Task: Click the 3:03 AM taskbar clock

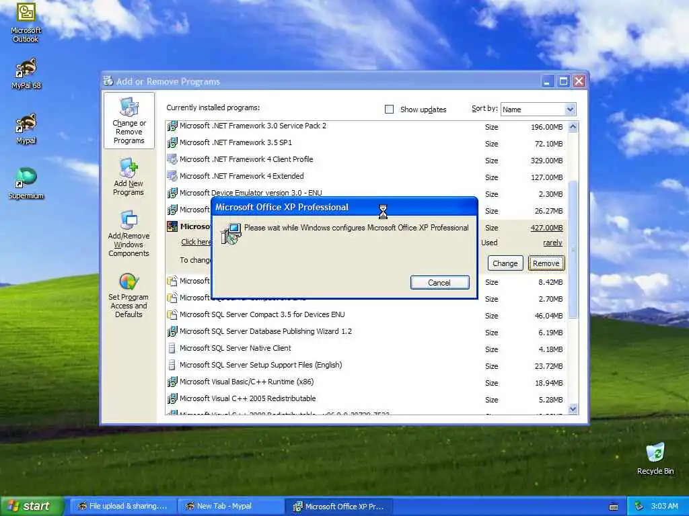Action: 664,507
